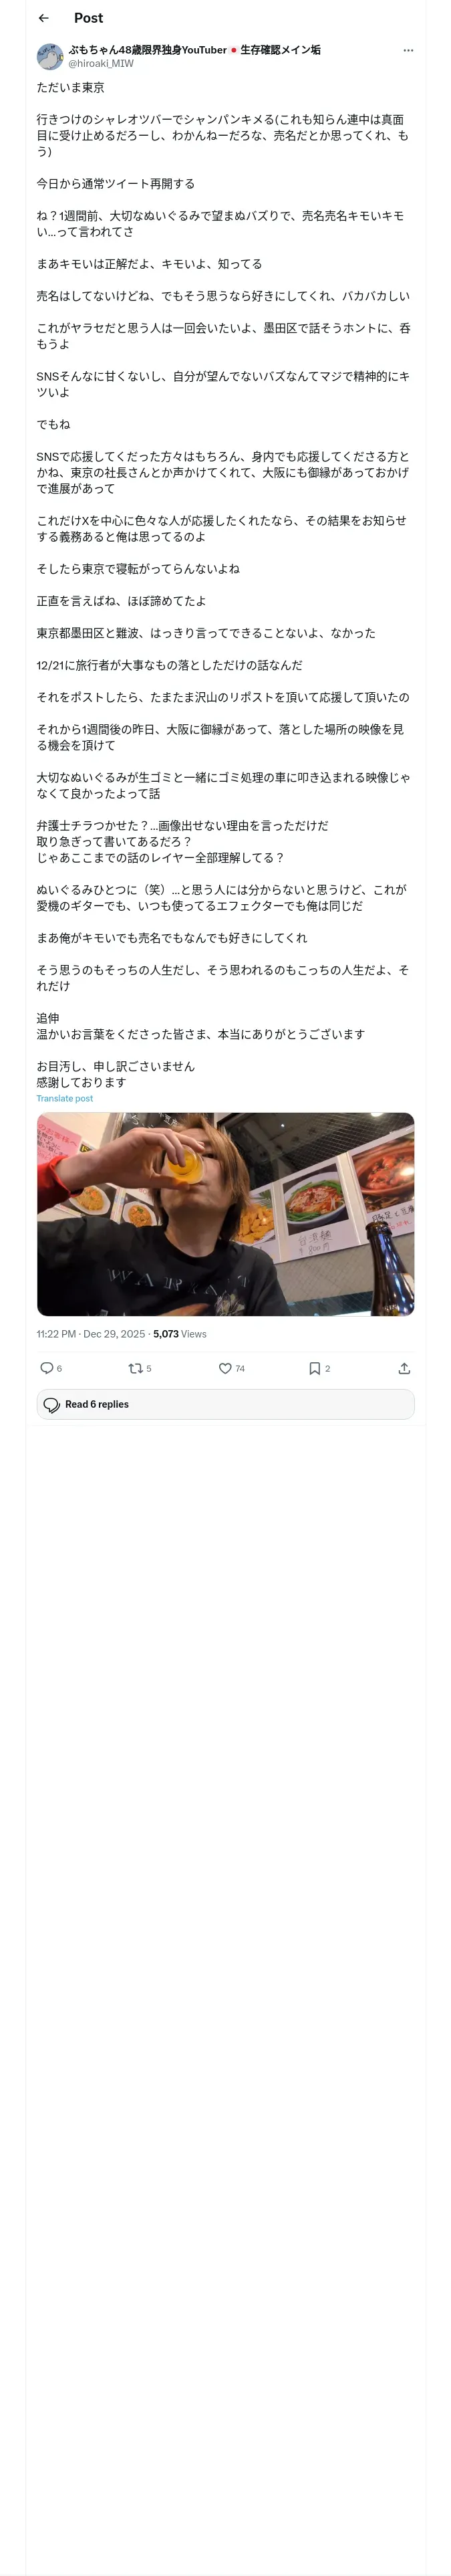Click the reply speech bubble icon

(46, 1368)
